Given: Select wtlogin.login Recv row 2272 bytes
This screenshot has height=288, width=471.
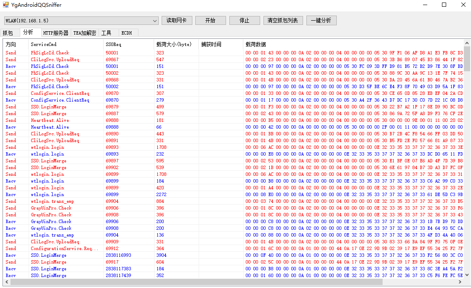Looking at the screenshot, I should (234, 194).
